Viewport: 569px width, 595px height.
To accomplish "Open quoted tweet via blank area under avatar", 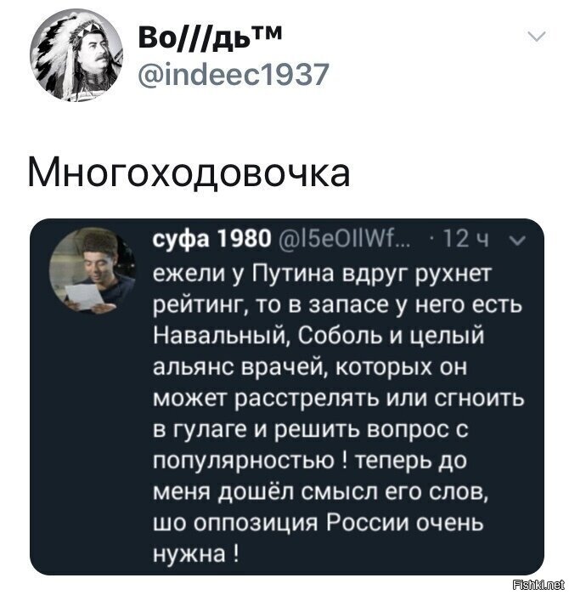I will [x=92, y=436].
